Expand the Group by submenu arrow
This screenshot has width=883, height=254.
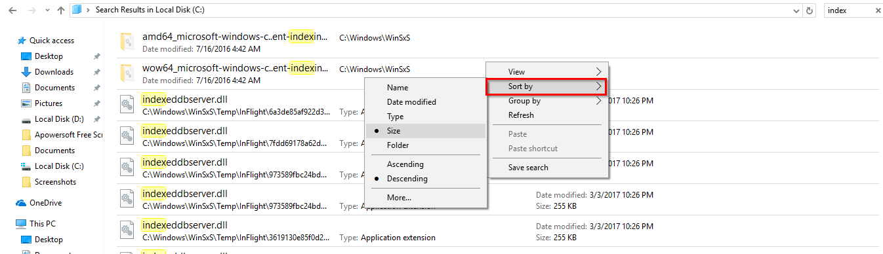coord(598,101)
